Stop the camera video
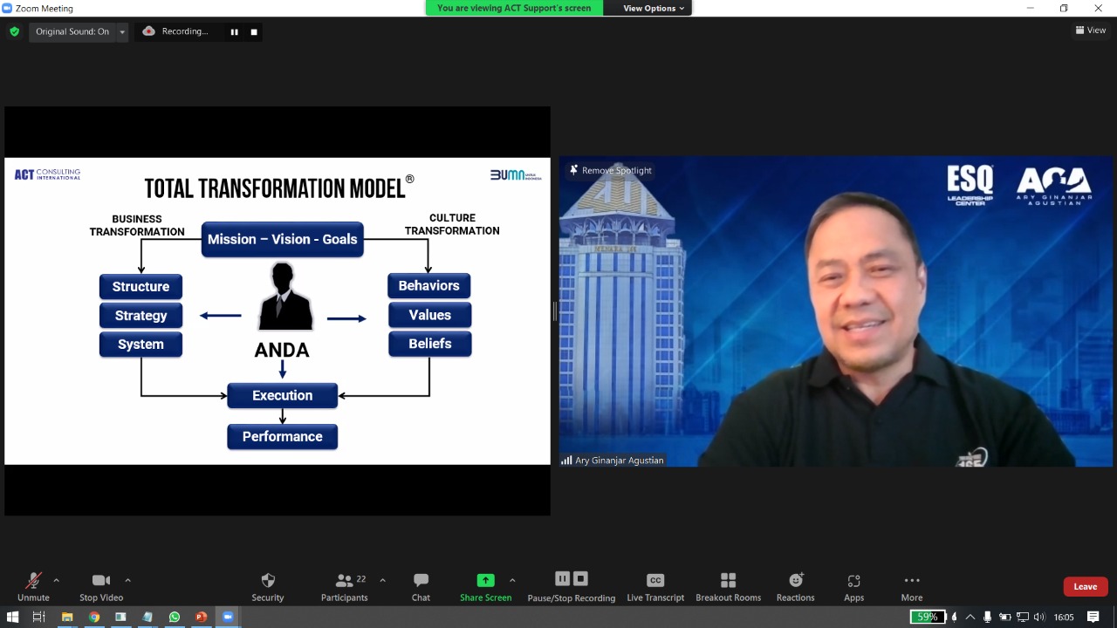 [101, 586]
